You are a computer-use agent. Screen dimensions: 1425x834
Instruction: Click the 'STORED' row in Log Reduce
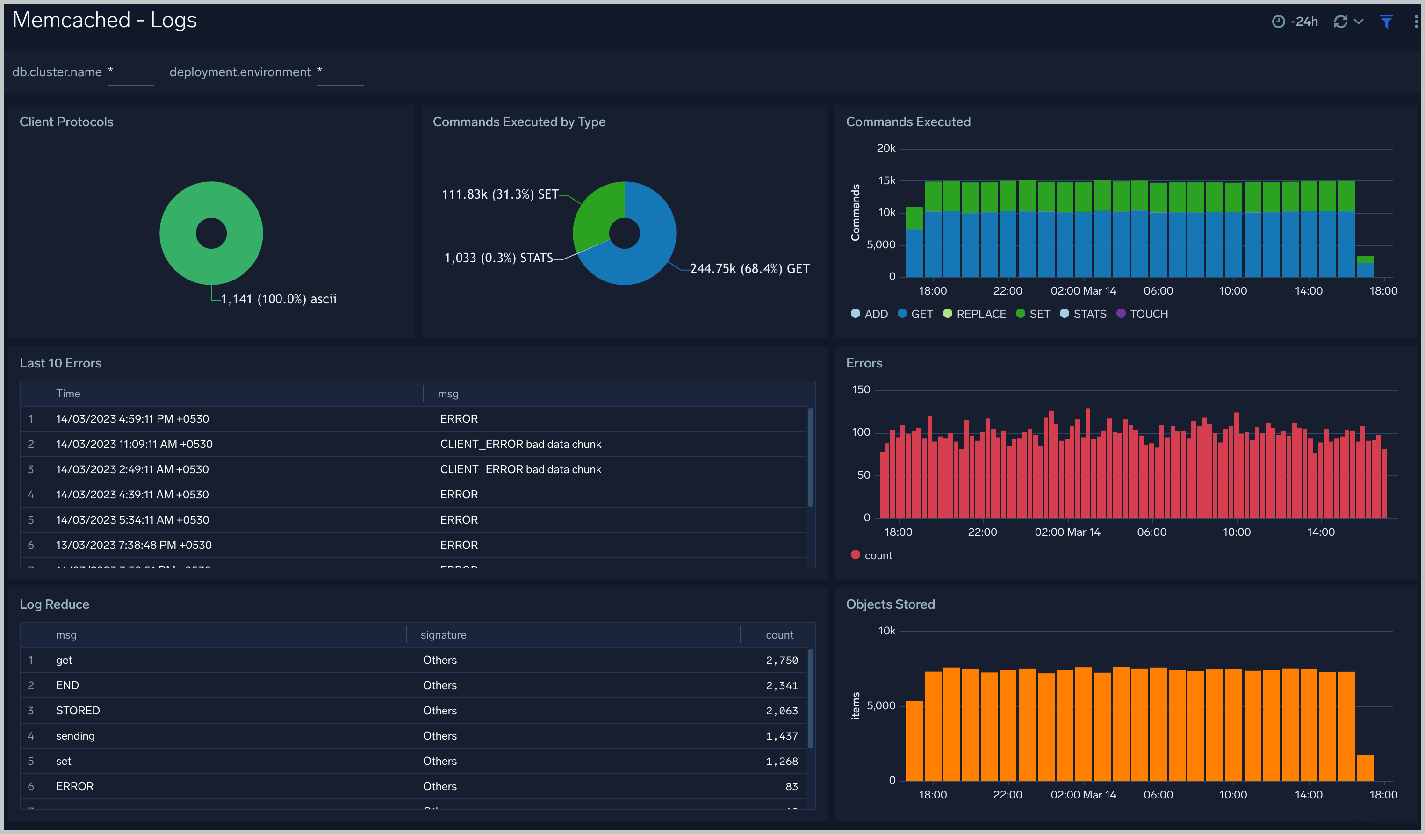point(413,711)
